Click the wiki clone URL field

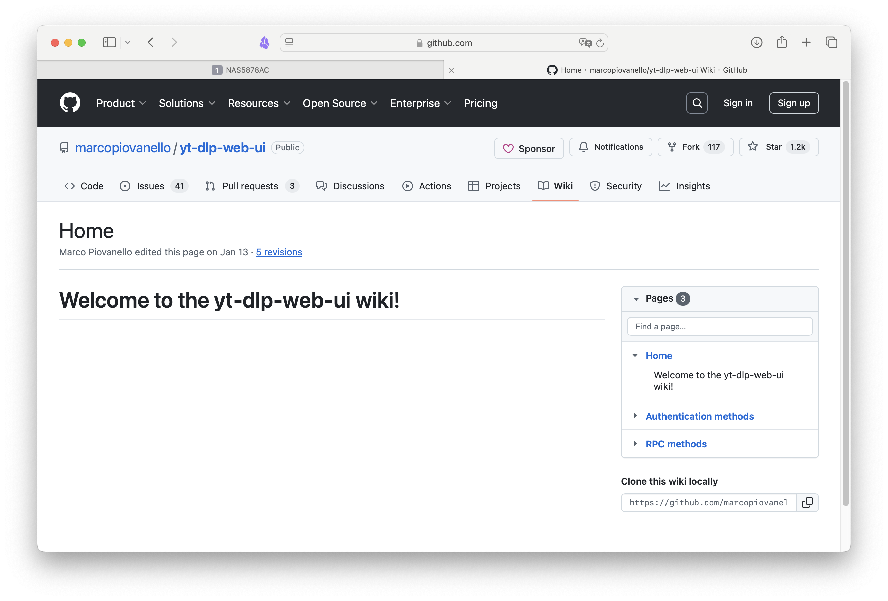point(708,502)
